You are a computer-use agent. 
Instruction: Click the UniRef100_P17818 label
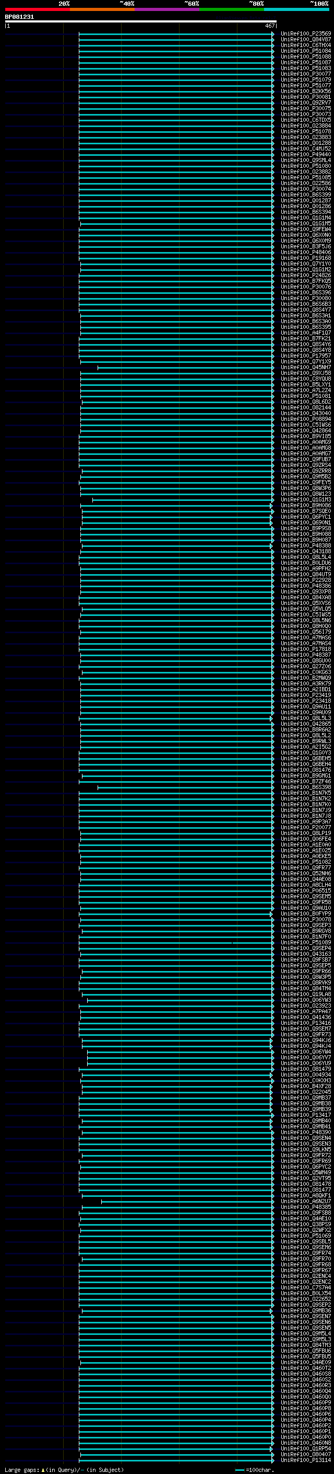pyautogui.click(x=305, y=649)
